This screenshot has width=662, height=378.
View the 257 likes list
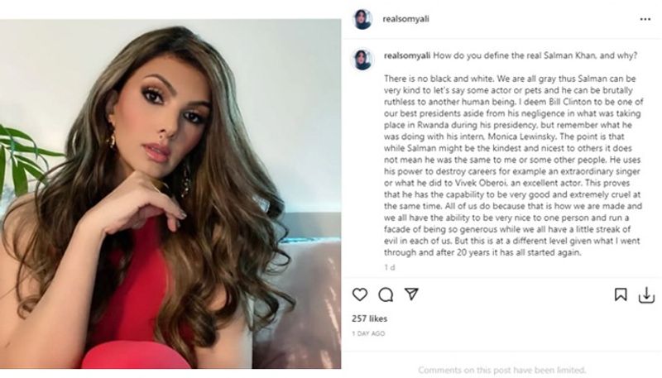369,318
